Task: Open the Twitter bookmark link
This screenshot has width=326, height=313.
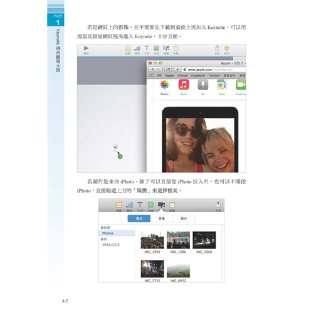Action: pos(214,76)
